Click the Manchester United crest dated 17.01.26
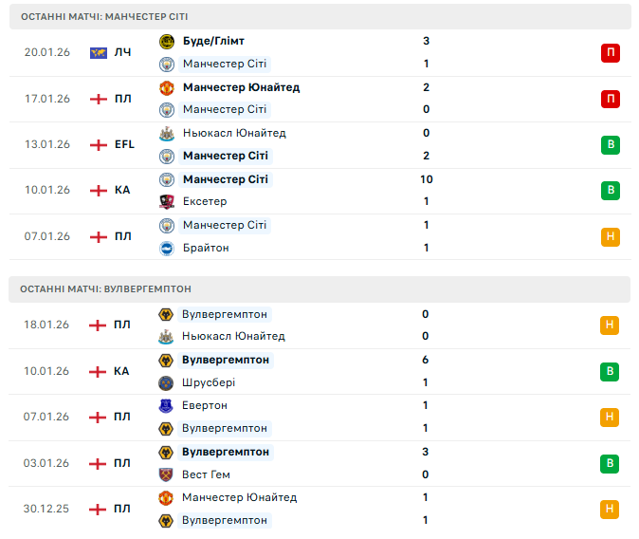The height and width of the screenshot is (539, 639). coord(167,87)
